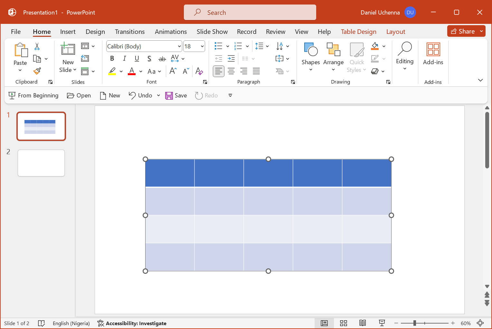
Task: Switch to the Table Design tab
Action: pyautogui.click(x=358, y=32)
